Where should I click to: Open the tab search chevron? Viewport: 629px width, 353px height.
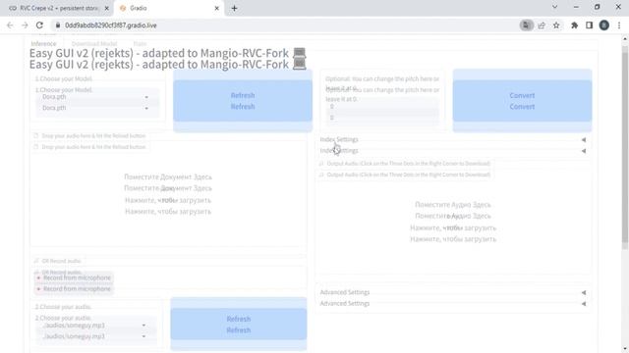click(x=554, y=7)
